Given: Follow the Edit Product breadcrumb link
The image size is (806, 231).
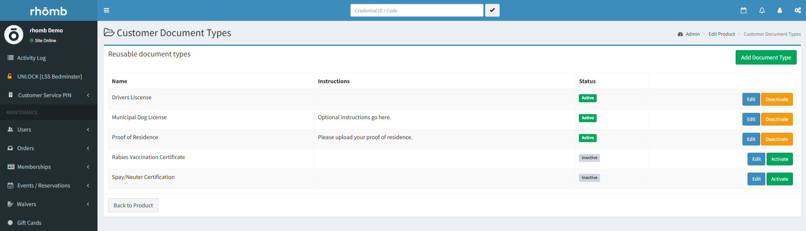Looking at the screenshot, I should click(x=722, y=34).
